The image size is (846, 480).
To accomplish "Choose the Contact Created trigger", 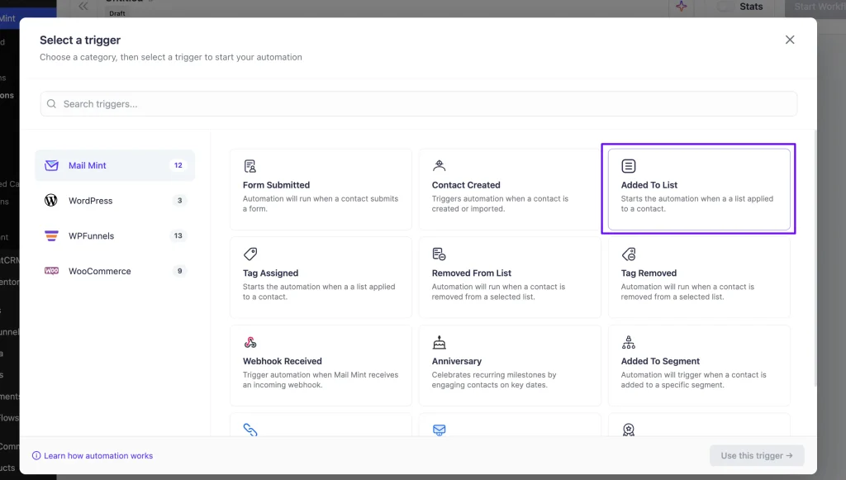I will (x=509, y=189).
